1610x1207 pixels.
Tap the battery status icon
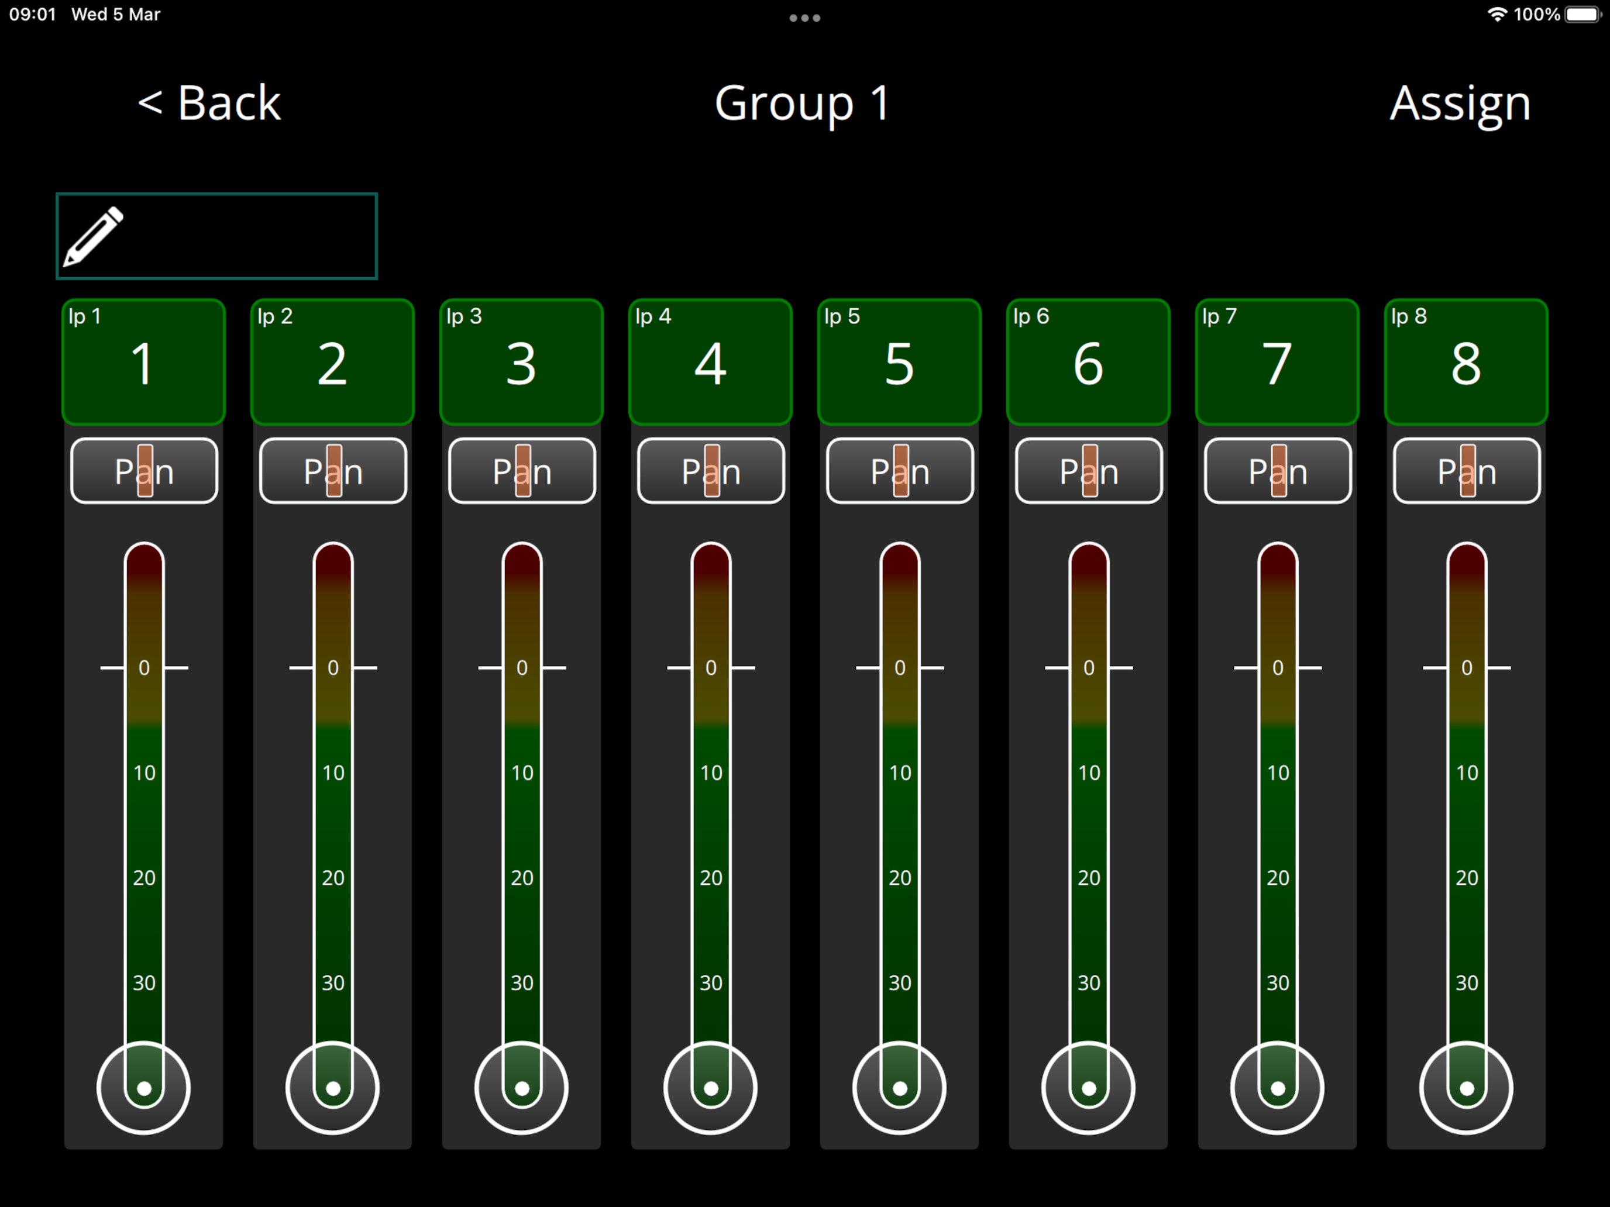(1584, 15)
